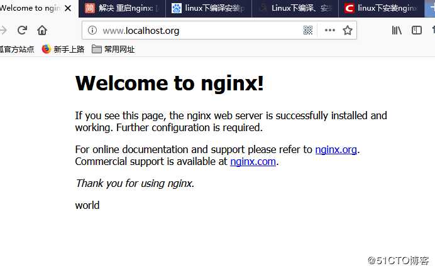Click the word 'world' on the page
Screen dimensions: 435x271
click(x=87, y=205)
